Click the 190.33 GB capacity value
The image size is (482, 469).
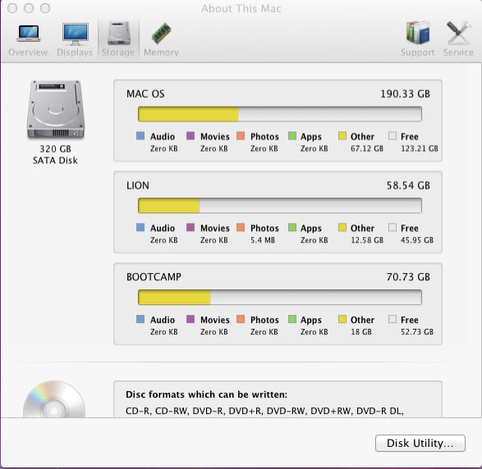coord(405,93)
